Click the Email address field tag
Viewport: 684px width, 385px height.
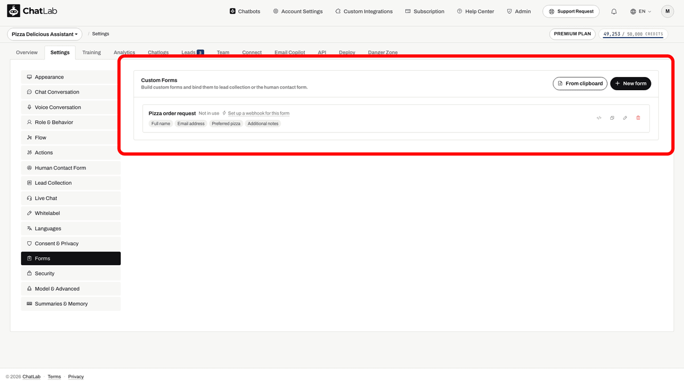click(x=191, y=124)
